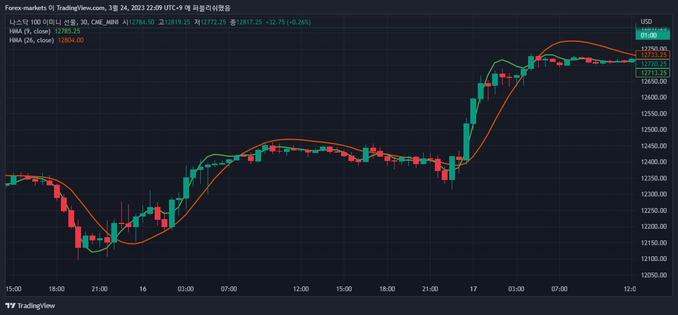Click the 12500.00 price axis label
Image resolution: width=678 pixels, height=315 pixels.
click(x=654, y=130)
